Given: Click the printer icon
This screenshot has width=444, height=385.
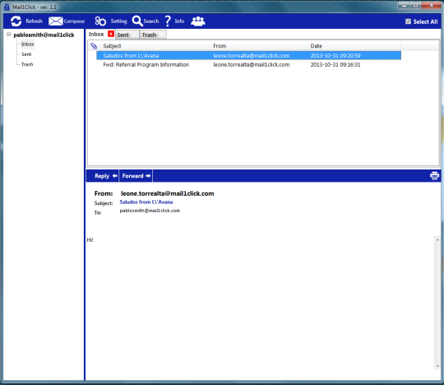Looking at the screenshot, I should click(435, 176).
